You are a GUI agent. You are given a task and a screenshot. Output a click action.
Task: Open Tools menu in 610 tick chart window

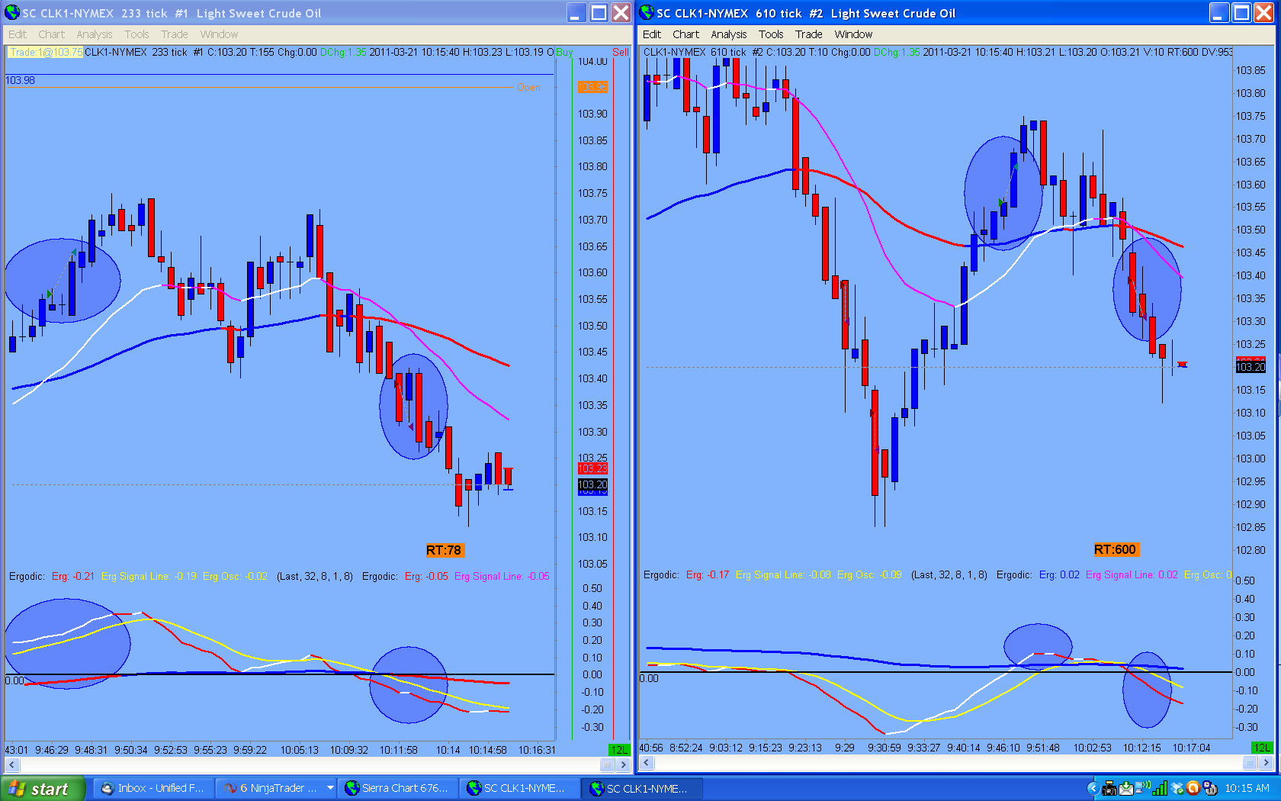tap(771, 34)
